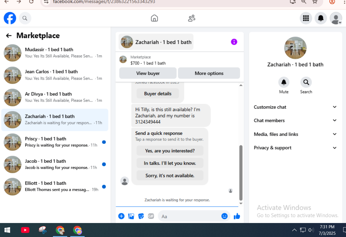This screenshot has height=237, width=346.
Task: Expand the Chat members section
Action: point(295,120)
